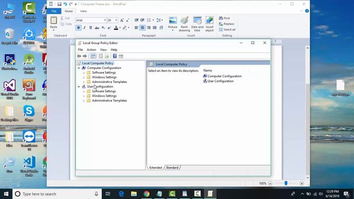Click Windows search box on taskbar
354x199 pixels.
[x=57, y=194]
